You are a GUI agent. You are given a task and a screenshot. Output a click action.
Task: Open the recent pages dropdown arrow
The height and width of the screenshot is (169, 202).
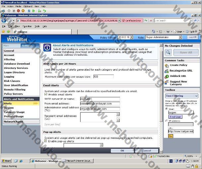pyautogui.click(x=14, y=21)
